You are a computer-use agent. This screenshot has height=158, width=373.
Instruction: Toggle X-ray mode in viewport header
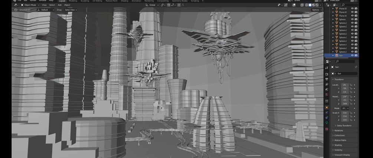[x=302, y=5]
